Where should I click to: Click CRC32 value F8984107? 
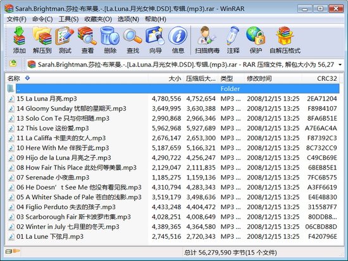click(x=322, y=109)
